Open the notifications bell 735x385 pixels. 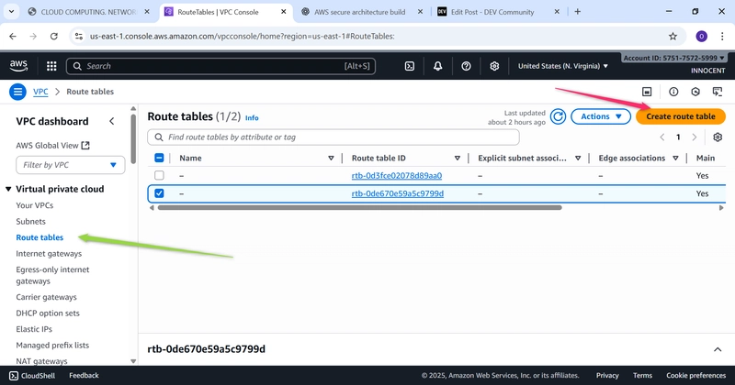click(437, 66)
